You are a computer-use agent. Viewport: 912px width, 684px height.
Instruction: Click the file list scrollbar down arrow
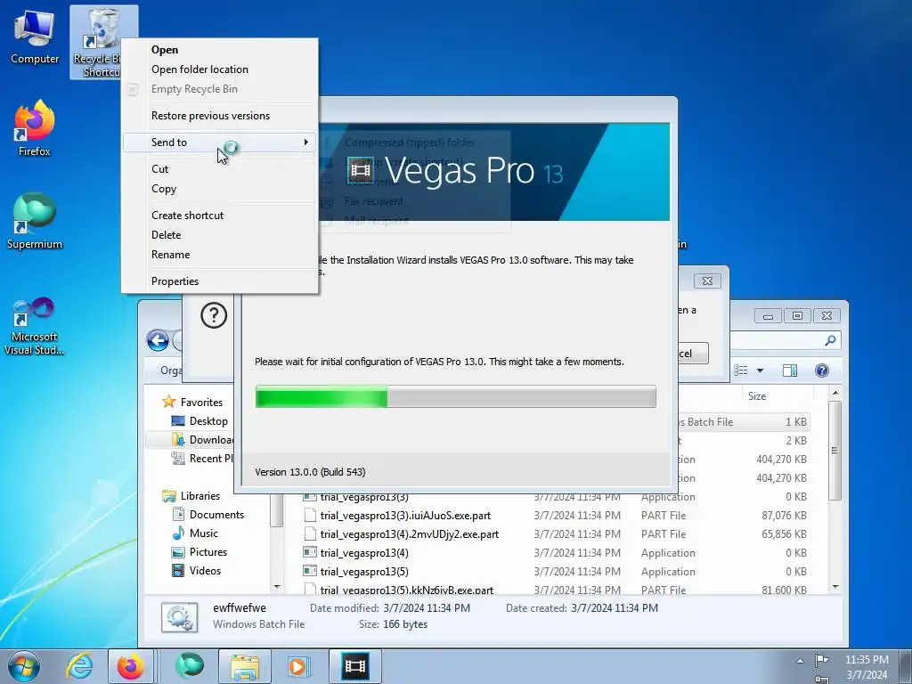tap(835, 587)
